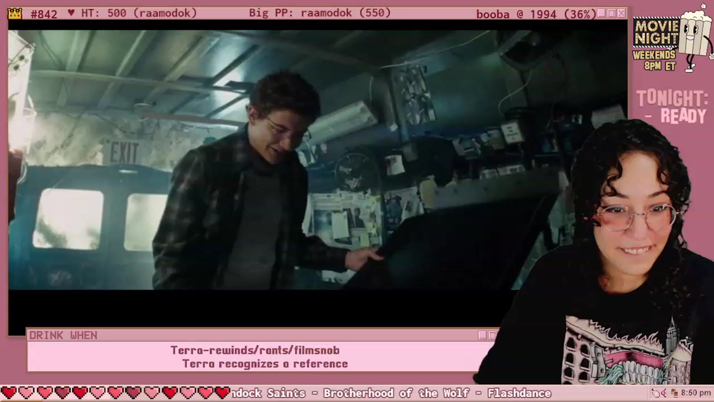Click the first heart in the bottom heart row
Image resolution: width=714 pixels, height=402 pixels.
coord(9,393)
